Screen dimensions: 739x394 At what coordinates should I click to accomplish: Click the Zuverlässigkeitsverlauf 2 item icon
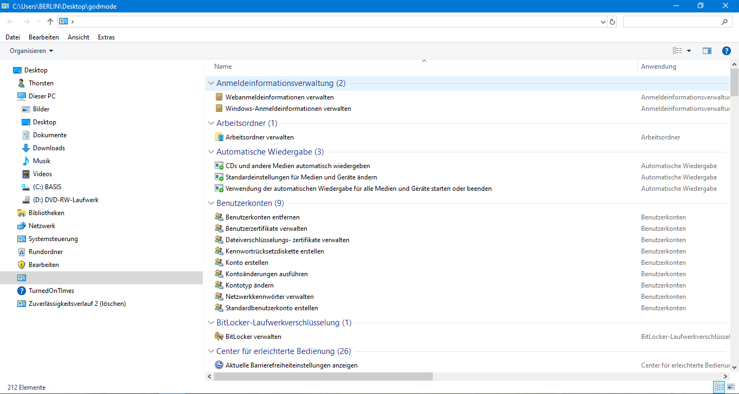pyautogui.click(x=21, y=304)
